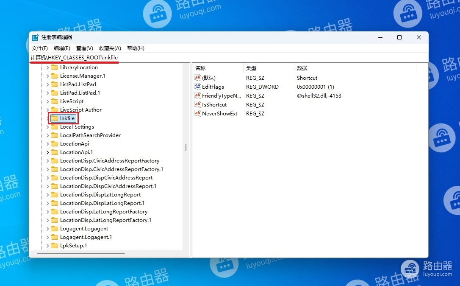Click the LocationApi.1 folder icon

pyautogui.click(x=55, y=152)
